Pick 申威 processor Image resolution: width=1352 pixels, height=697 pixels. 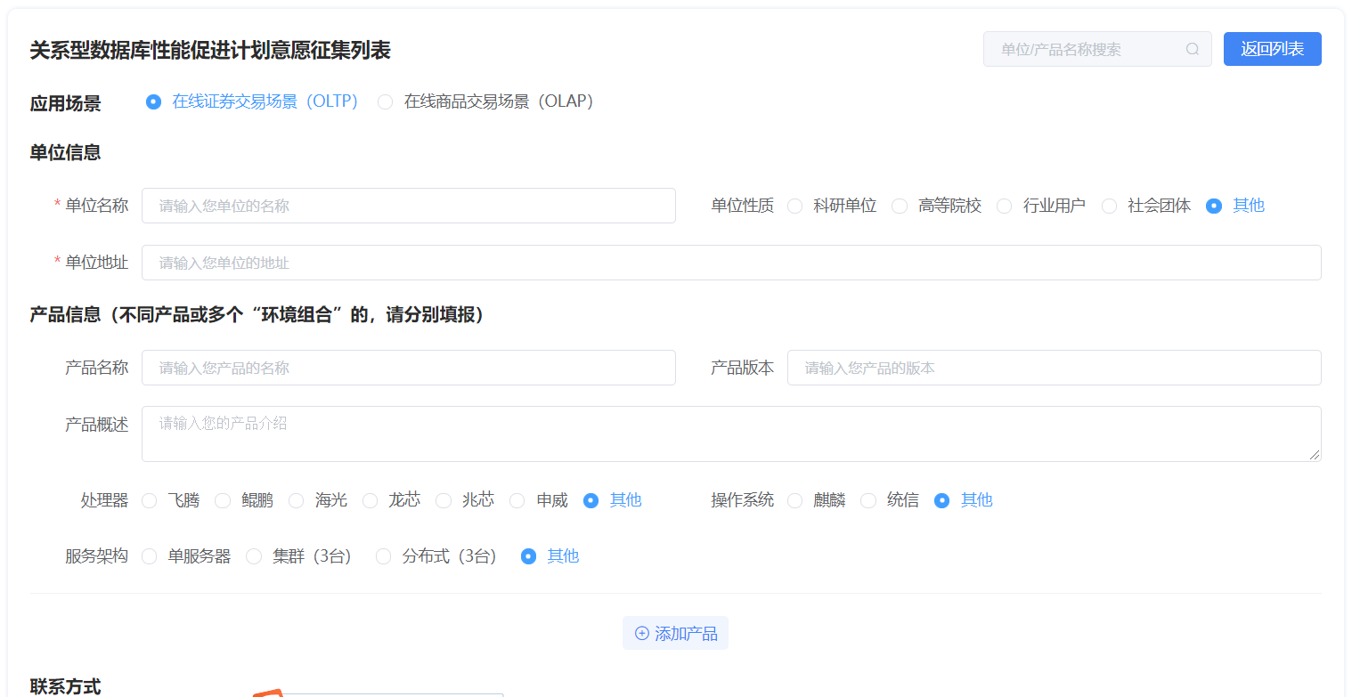click(x=517, y=500)
